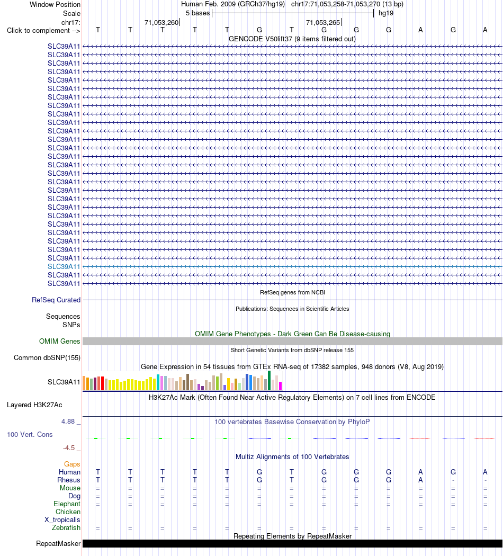Click the magenta bar at the end of the GTEx chart
Screen dimensions: 503x556
tap(281, 386)
